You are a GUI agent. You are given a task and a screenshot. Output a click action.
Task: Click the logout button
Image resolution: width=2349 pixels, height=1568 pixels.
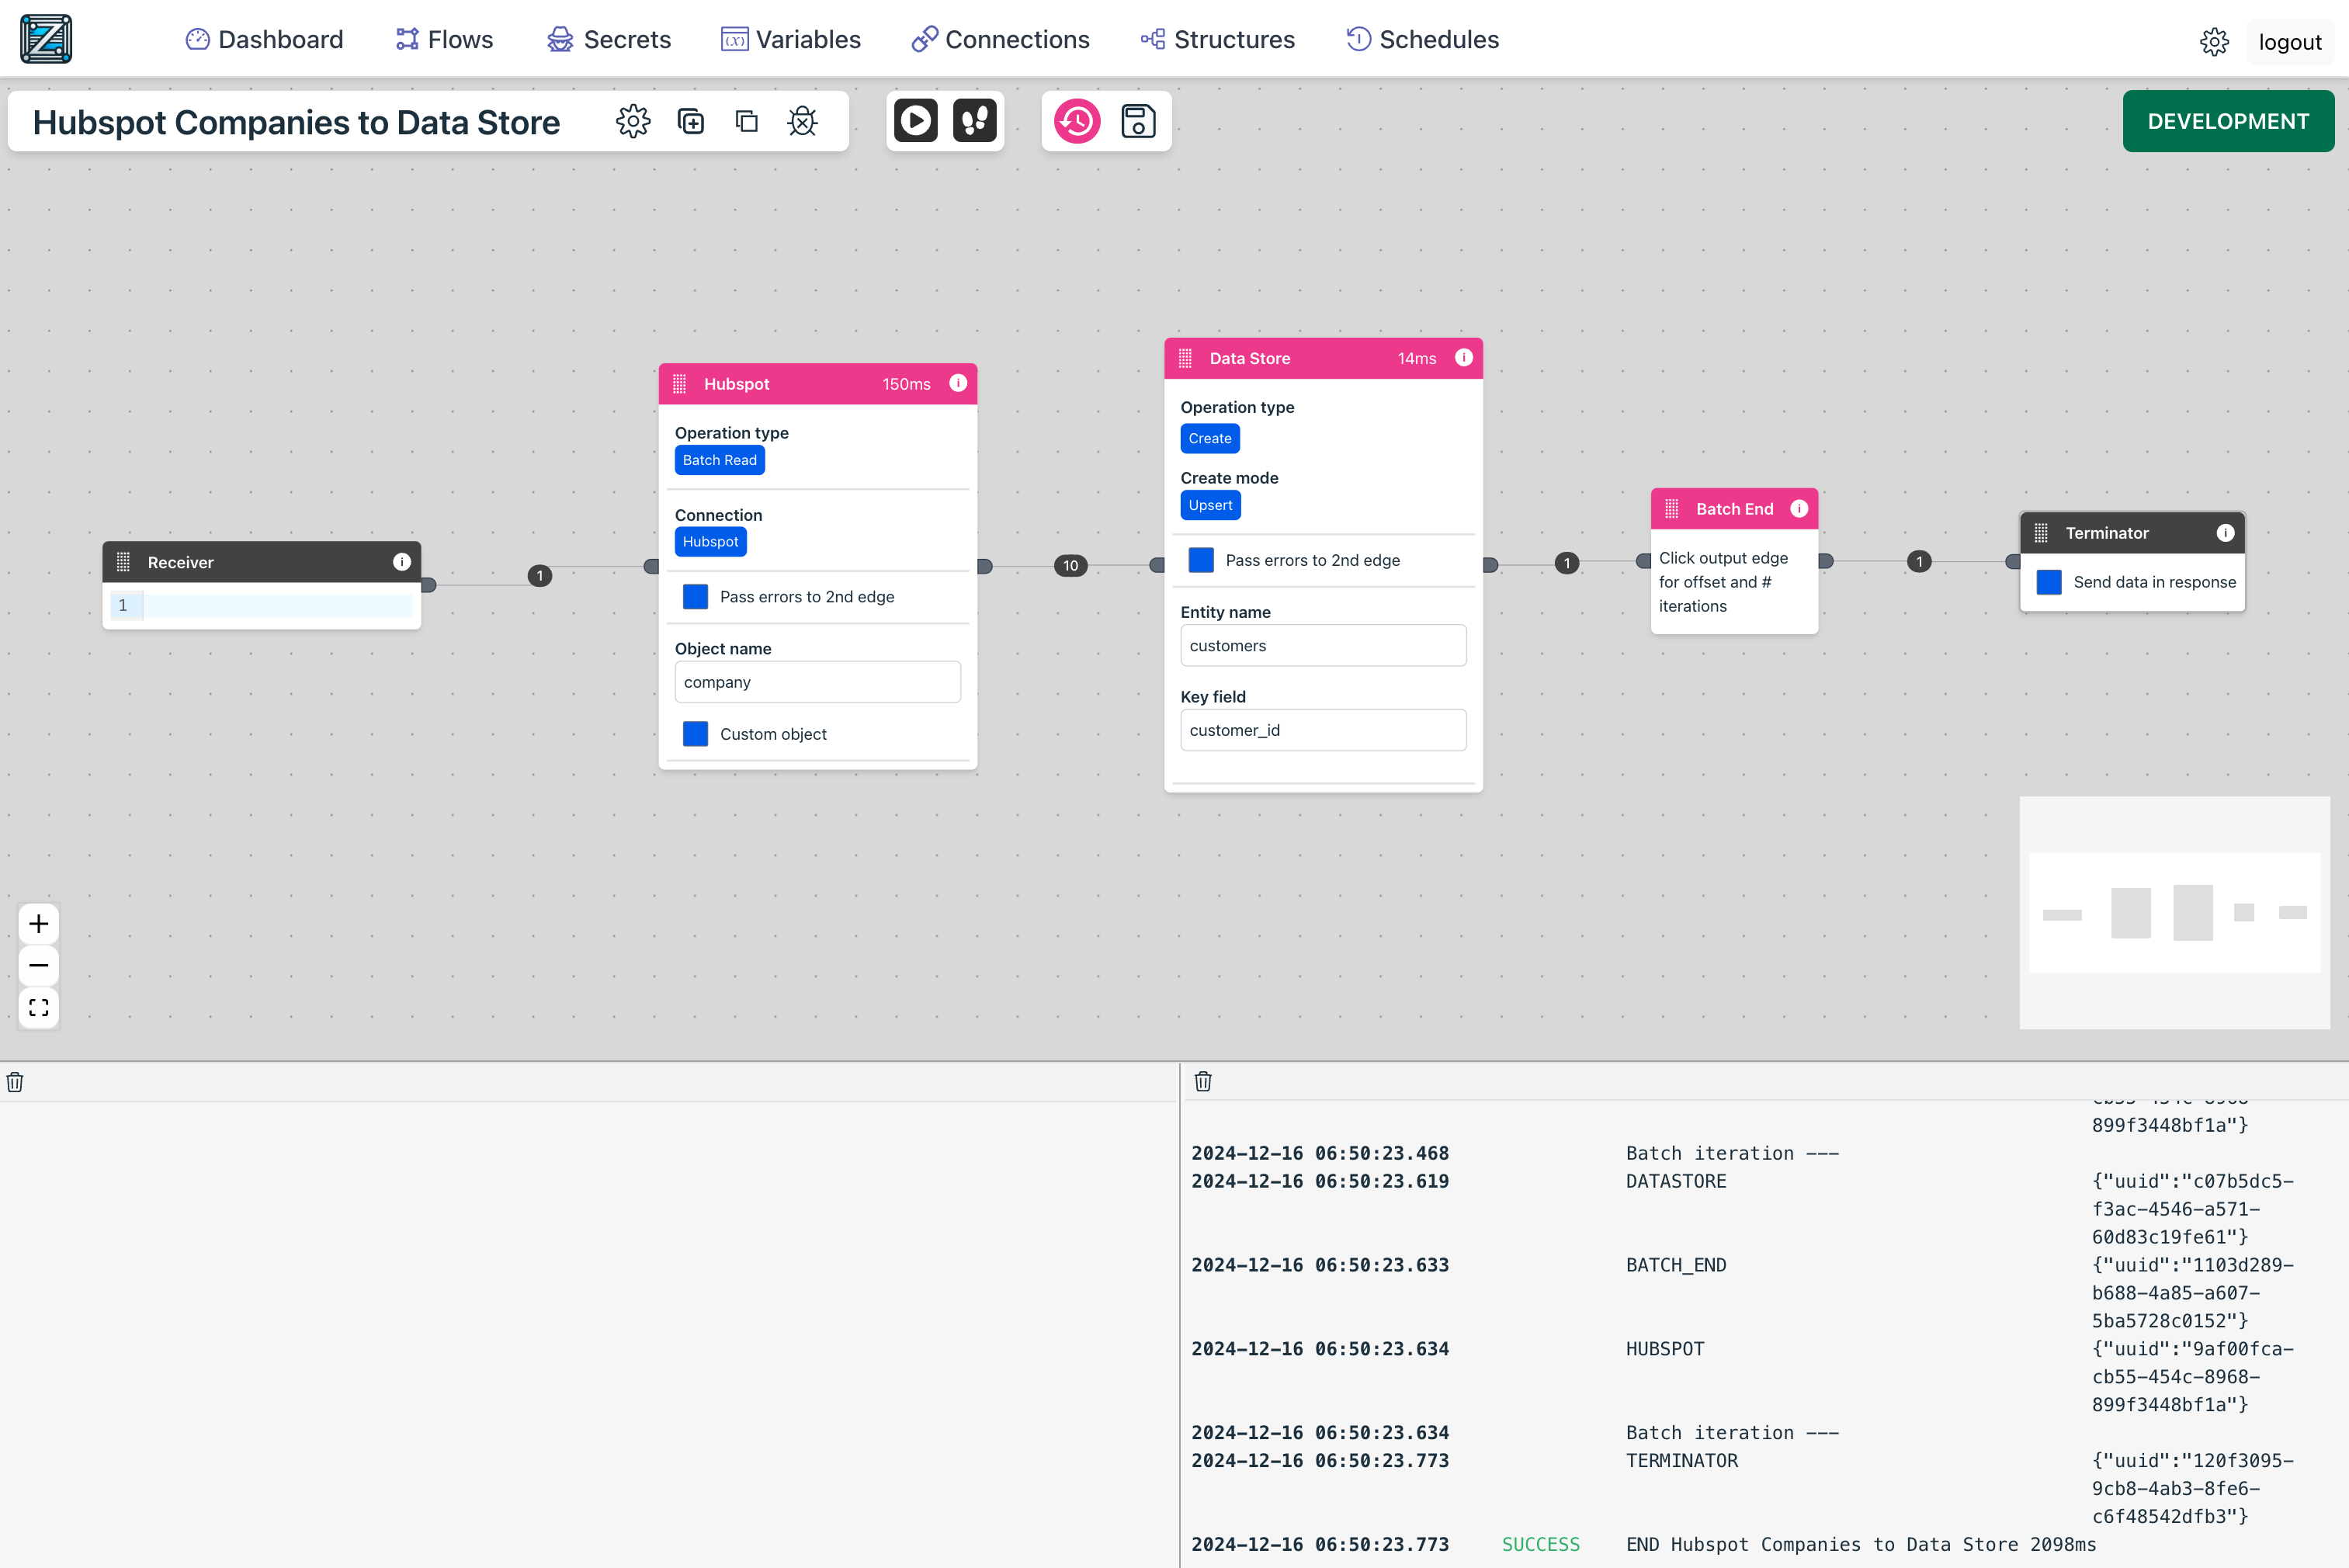2289,42
